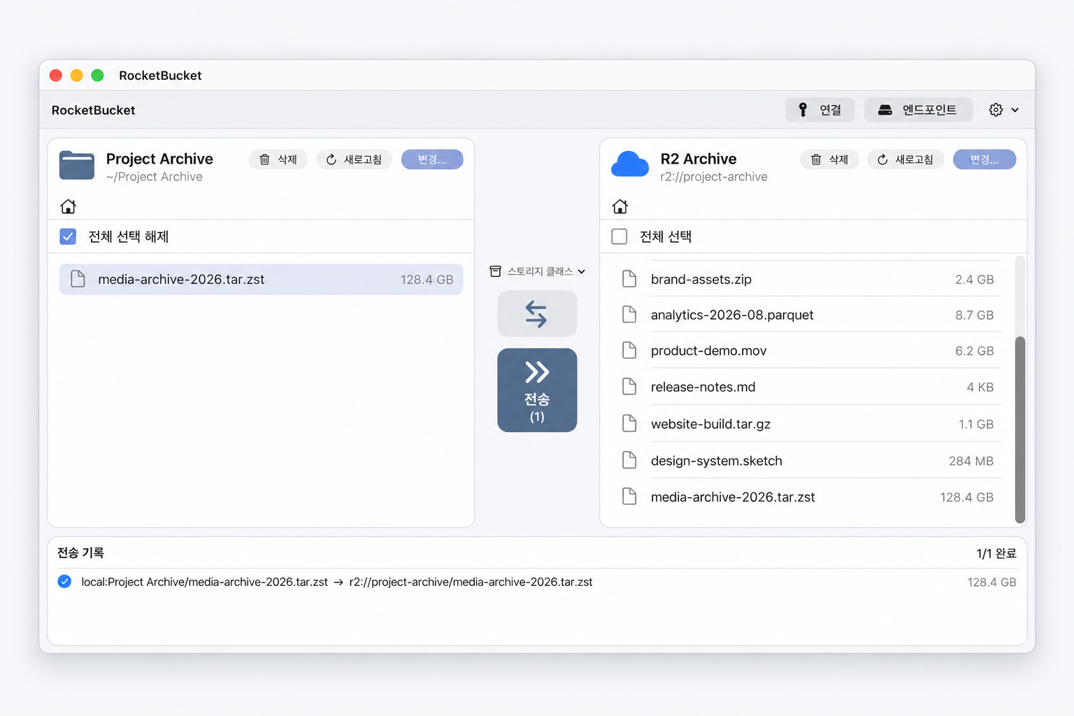Select media-archive-2026.tar.zst in R2 Archive list

tap(733, 497)
